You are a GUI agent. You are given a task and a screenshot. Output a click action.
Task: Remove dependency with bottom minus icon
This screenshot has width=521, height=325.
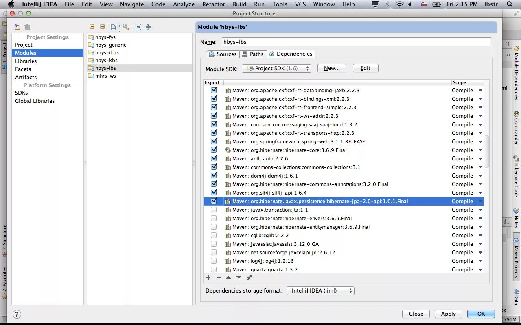219,277
